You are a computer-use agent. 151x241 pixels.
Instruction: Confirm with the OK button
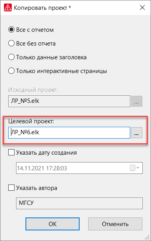click(x=53, y=224)
